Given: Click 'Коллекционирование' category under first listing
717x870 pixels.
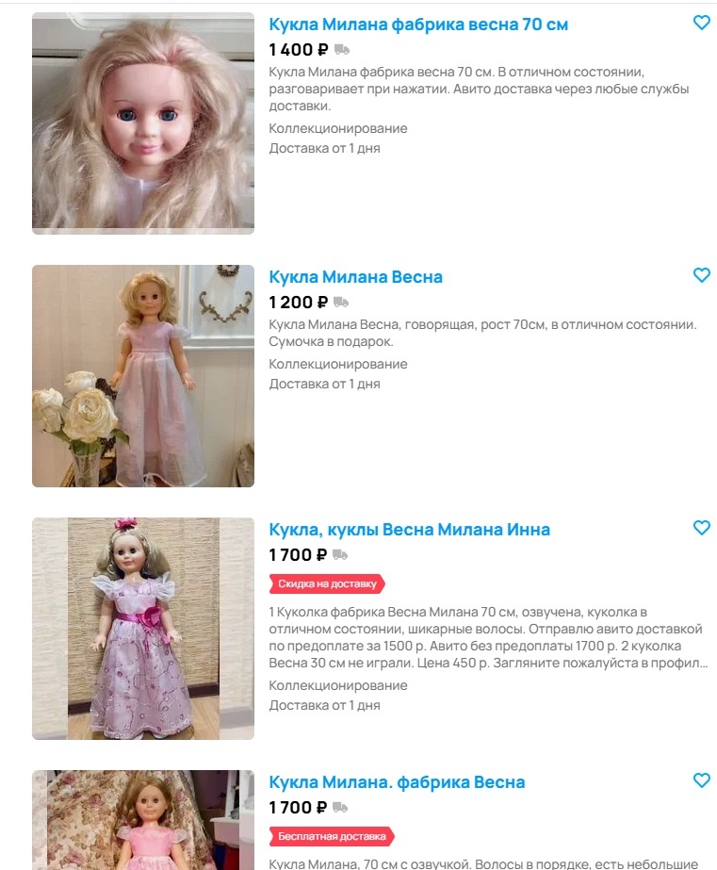Looking at the screenshot, I should tap(337, 128).
